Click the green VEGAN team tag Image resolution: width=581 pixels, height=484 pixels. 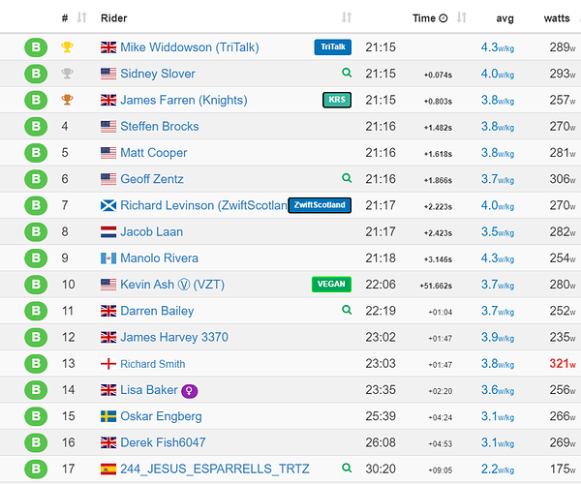(330, 285)
